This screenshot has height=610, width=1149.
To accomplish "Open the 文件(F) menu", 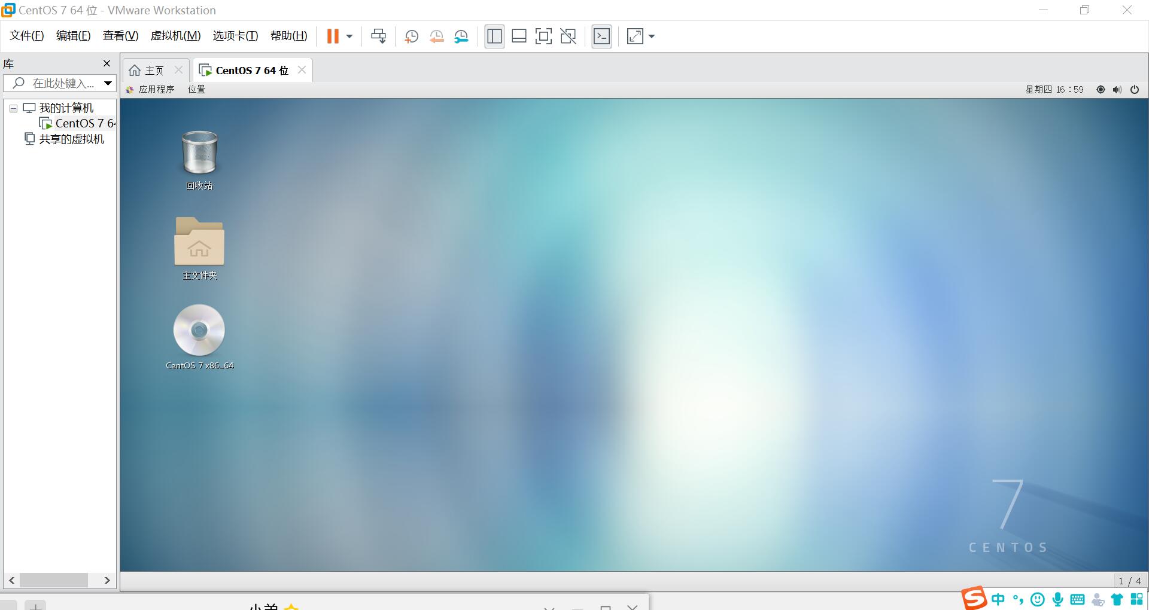I will click(27, 36).
